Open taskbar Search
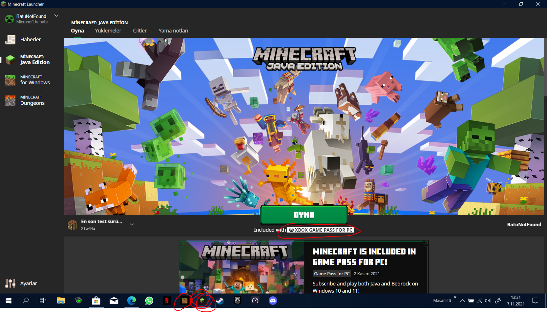The image size is (547, 312). coord(26,301)
